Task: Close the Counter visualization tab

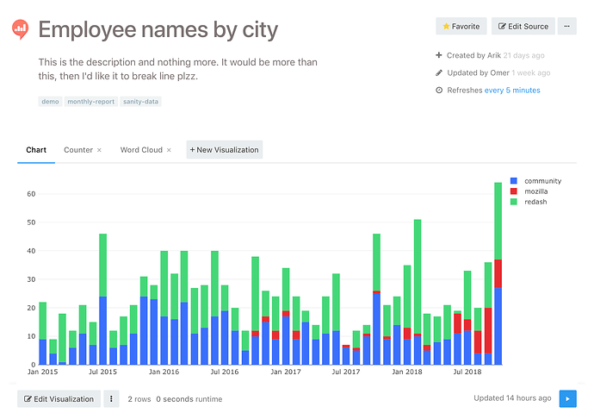Action: (x=99, y=150)
